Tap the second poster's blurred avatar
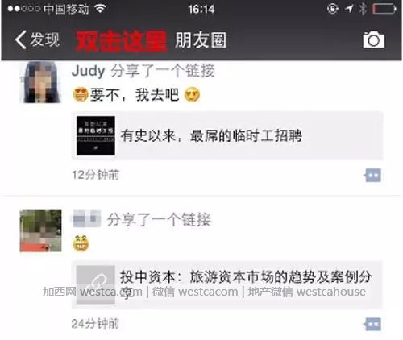 (40, 231)
